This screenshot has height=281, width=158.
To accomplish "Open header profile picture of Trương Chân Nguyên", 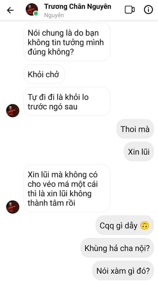I will (x=32, y=9).
